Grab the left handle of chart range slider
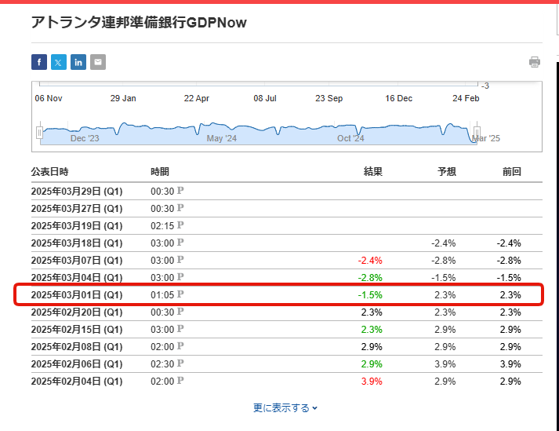 click(39, 133)
